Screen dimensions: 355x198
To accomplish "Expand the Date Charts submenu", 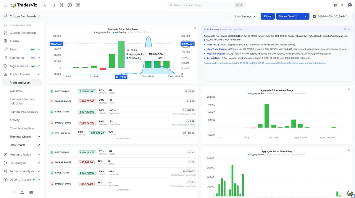I will tap(39, 145).
